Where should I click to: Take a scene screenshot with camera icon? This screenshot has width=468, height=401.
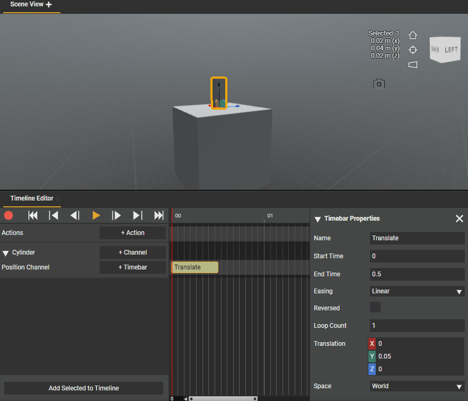378,84
